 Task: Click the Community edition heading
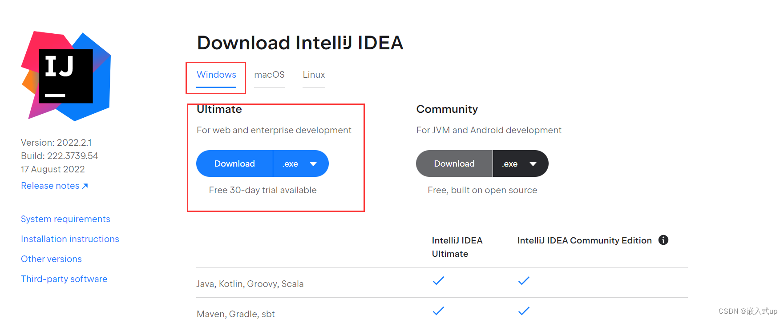click(x=447, y=109)
